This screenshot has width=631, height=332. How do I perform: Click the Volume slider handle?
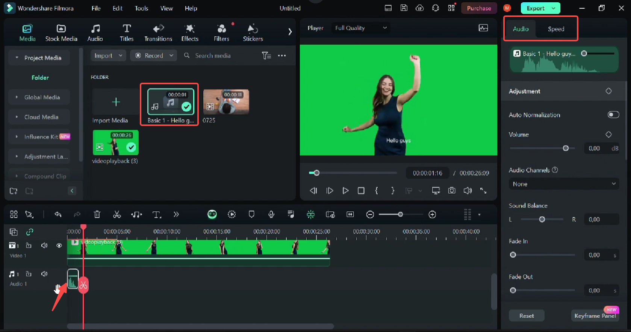[x=566, y=149]
